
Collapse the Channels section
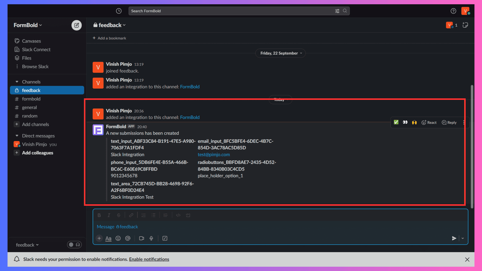(x=17, y=82)
